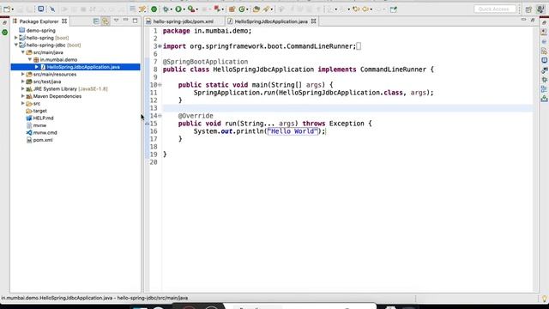Click the green icon in left trim bar

coord(5,33)
